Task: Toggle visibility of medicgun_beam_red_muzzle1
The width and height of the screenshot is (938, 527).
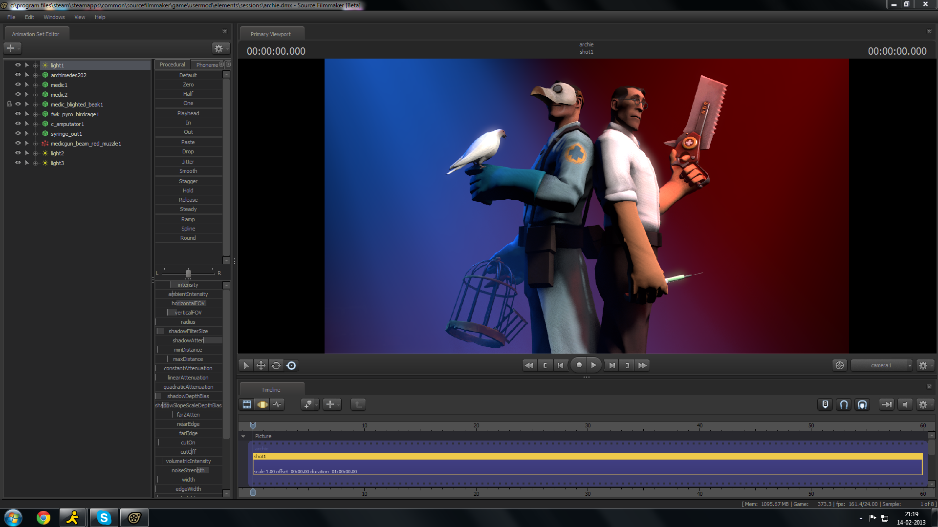Action: [x=18, y=143]
